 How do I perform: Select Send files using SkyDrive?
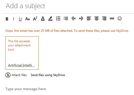48,75
